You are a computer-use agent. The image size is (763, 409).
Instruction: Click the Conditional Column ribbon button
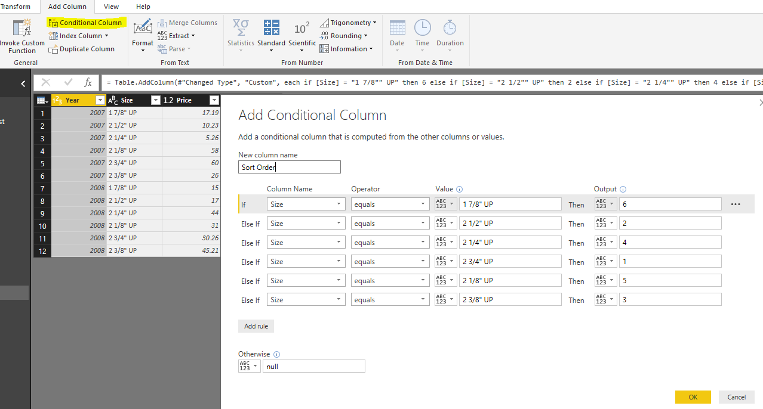[x=85, y=23]
